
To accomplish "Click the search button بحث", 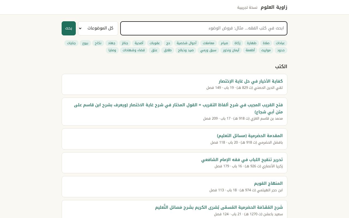I will pos(69,28).
